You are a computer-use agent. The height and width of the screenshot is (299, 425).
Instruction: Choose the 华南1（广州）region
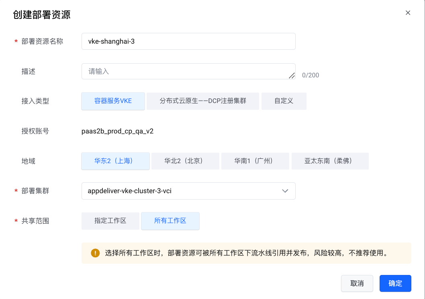[255, 161]
